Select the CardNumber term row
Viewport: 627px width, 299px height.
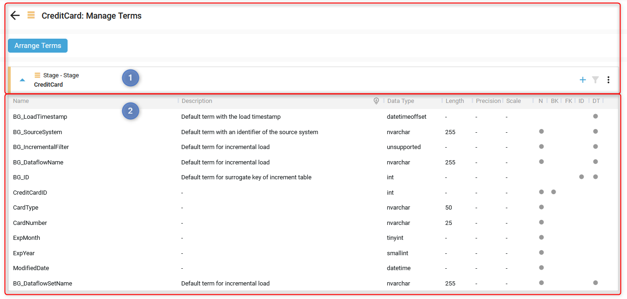(x=30, y=223)
